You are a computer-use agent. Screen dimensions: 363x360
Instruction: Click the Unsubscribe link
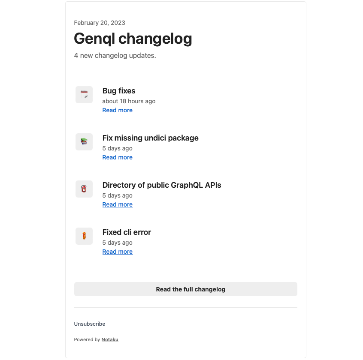click(x=90, y=324)
